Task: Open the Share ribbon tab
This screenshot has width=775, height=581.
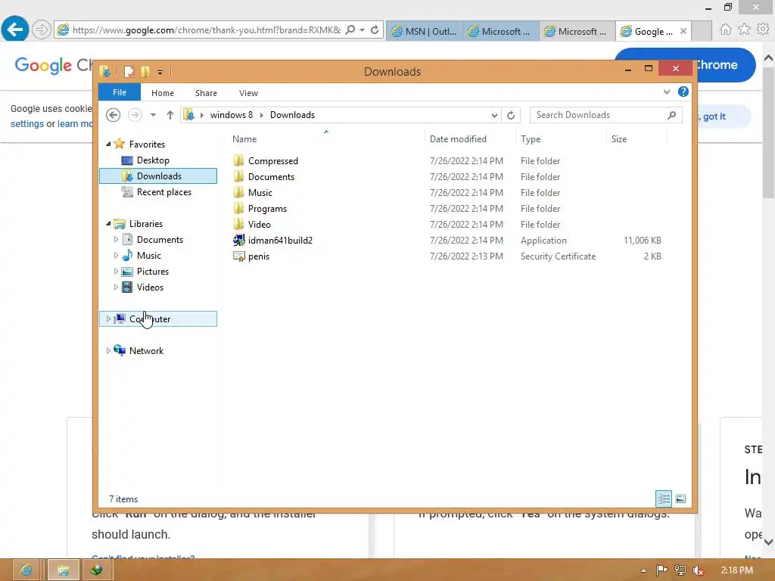Action: coord(206,93)
